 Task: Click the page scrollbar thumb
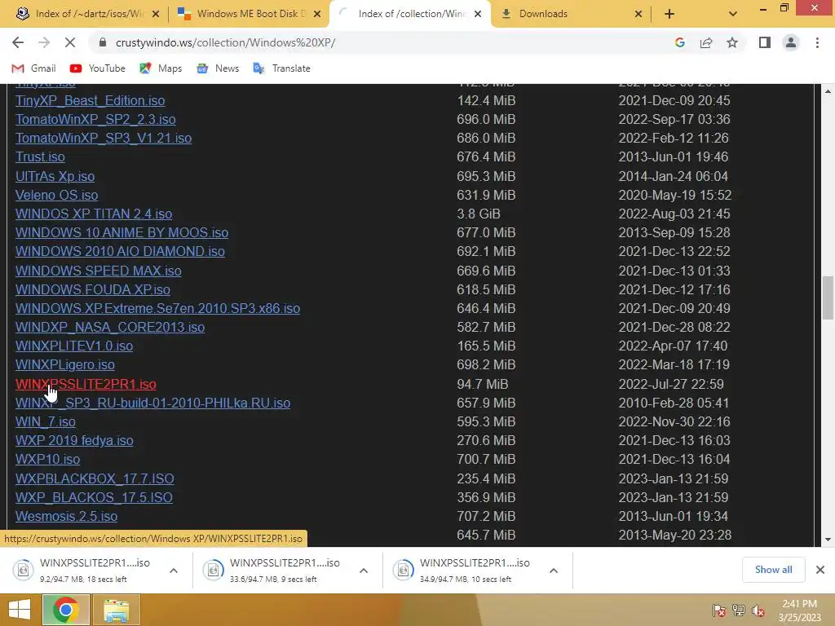coord(828,298)
